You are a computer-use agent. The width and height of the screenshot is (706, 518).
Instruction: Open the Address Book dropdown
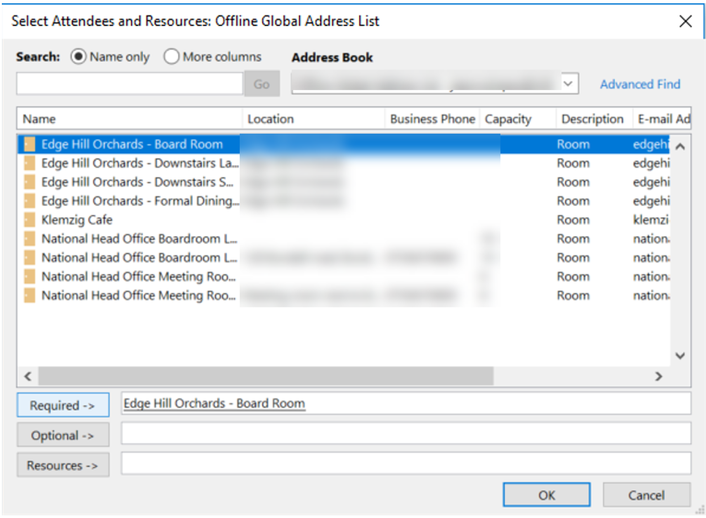point(569,83)
